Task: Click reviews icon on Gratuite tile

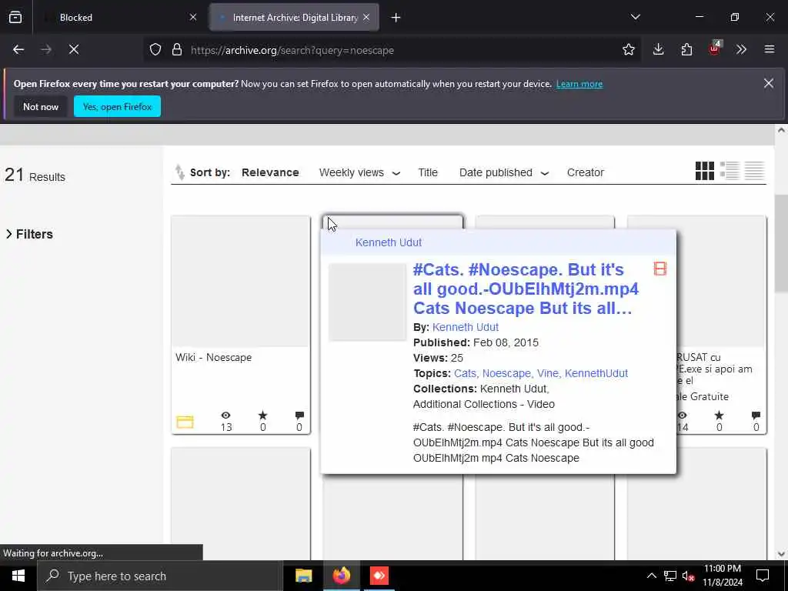Action: pyautogui.click(x=756, y=415)
